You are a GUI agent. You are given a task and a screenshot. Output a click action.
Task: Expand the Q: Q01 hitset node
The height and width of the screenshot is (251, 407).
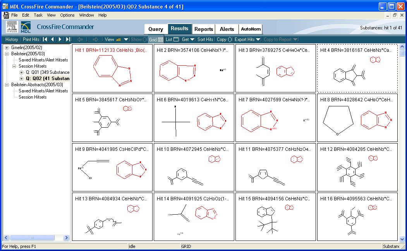[x=22, y=72]
